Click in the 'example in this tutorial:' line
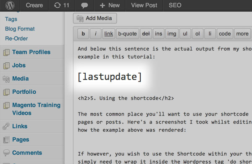The image size is (252, 164). [x=116, y=57]
